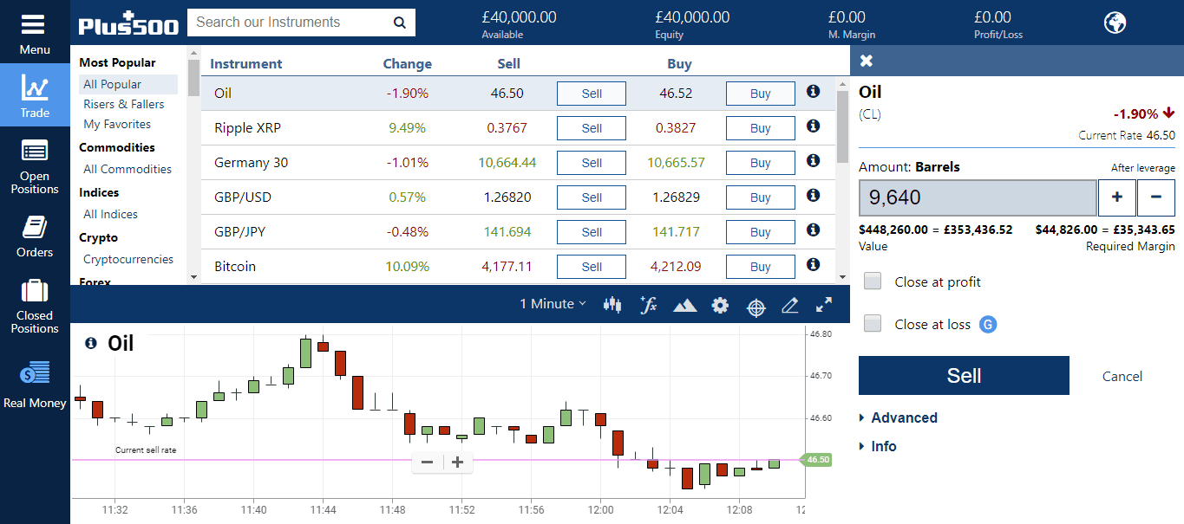Image resolution: width=1184 pixels, height=524 pixels.
Task: Expand chart to fullscreen icon
Action: 824,304
